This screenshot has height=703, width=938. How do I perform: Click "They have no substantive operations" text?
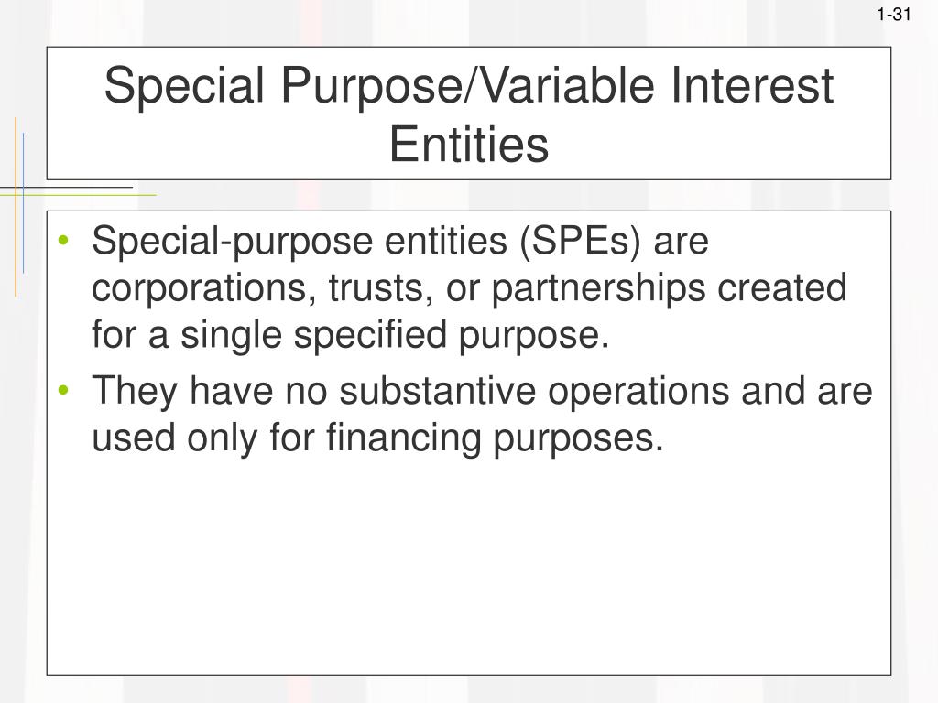(x=410, y=391)
